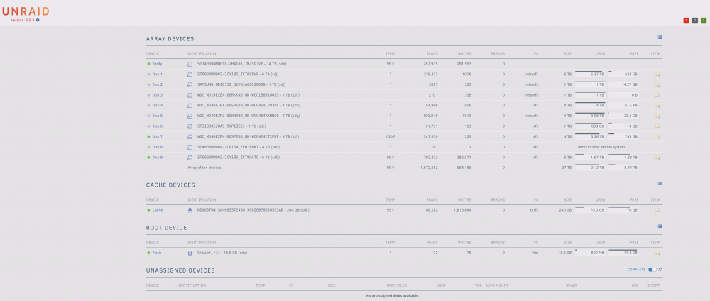Refresh the Unassigned Devices list
Viewport: 710px width, 301px height.
660,269
